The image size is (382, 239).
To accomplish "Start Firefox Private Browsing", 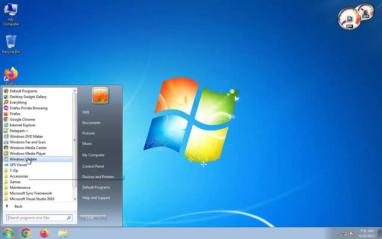I will point(37,108).
